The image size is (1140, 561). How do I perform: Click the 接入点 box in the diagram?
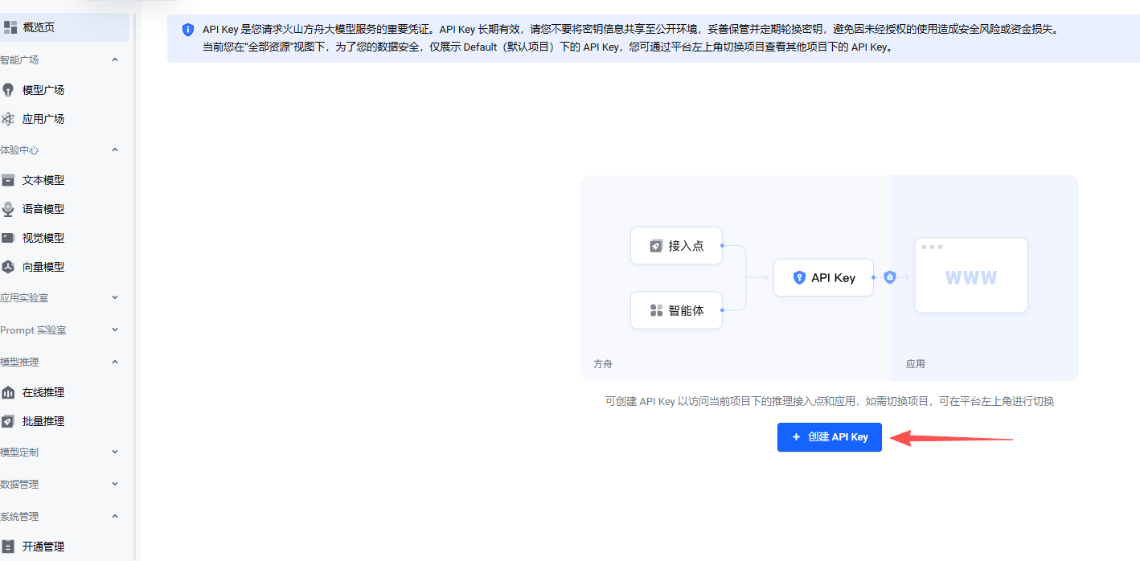[x=676, y=246]
